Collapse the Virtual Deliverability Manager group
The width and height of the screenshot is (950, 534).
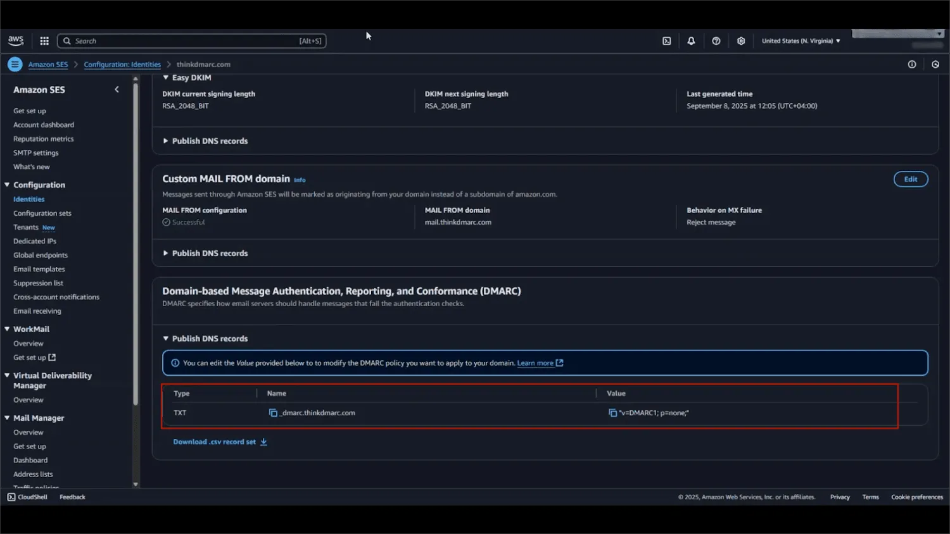(7, 375)
